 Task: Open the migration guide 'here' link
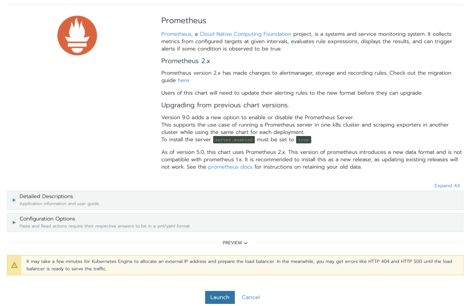tap(183, 80)
